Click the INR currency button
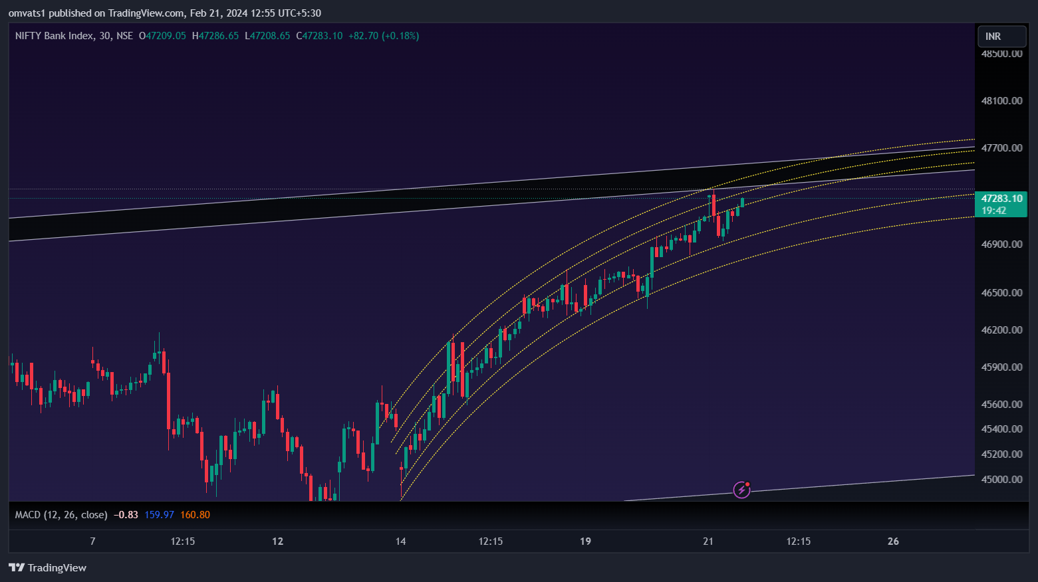This screenshot has width=1038, height=582. point(1001,37)
